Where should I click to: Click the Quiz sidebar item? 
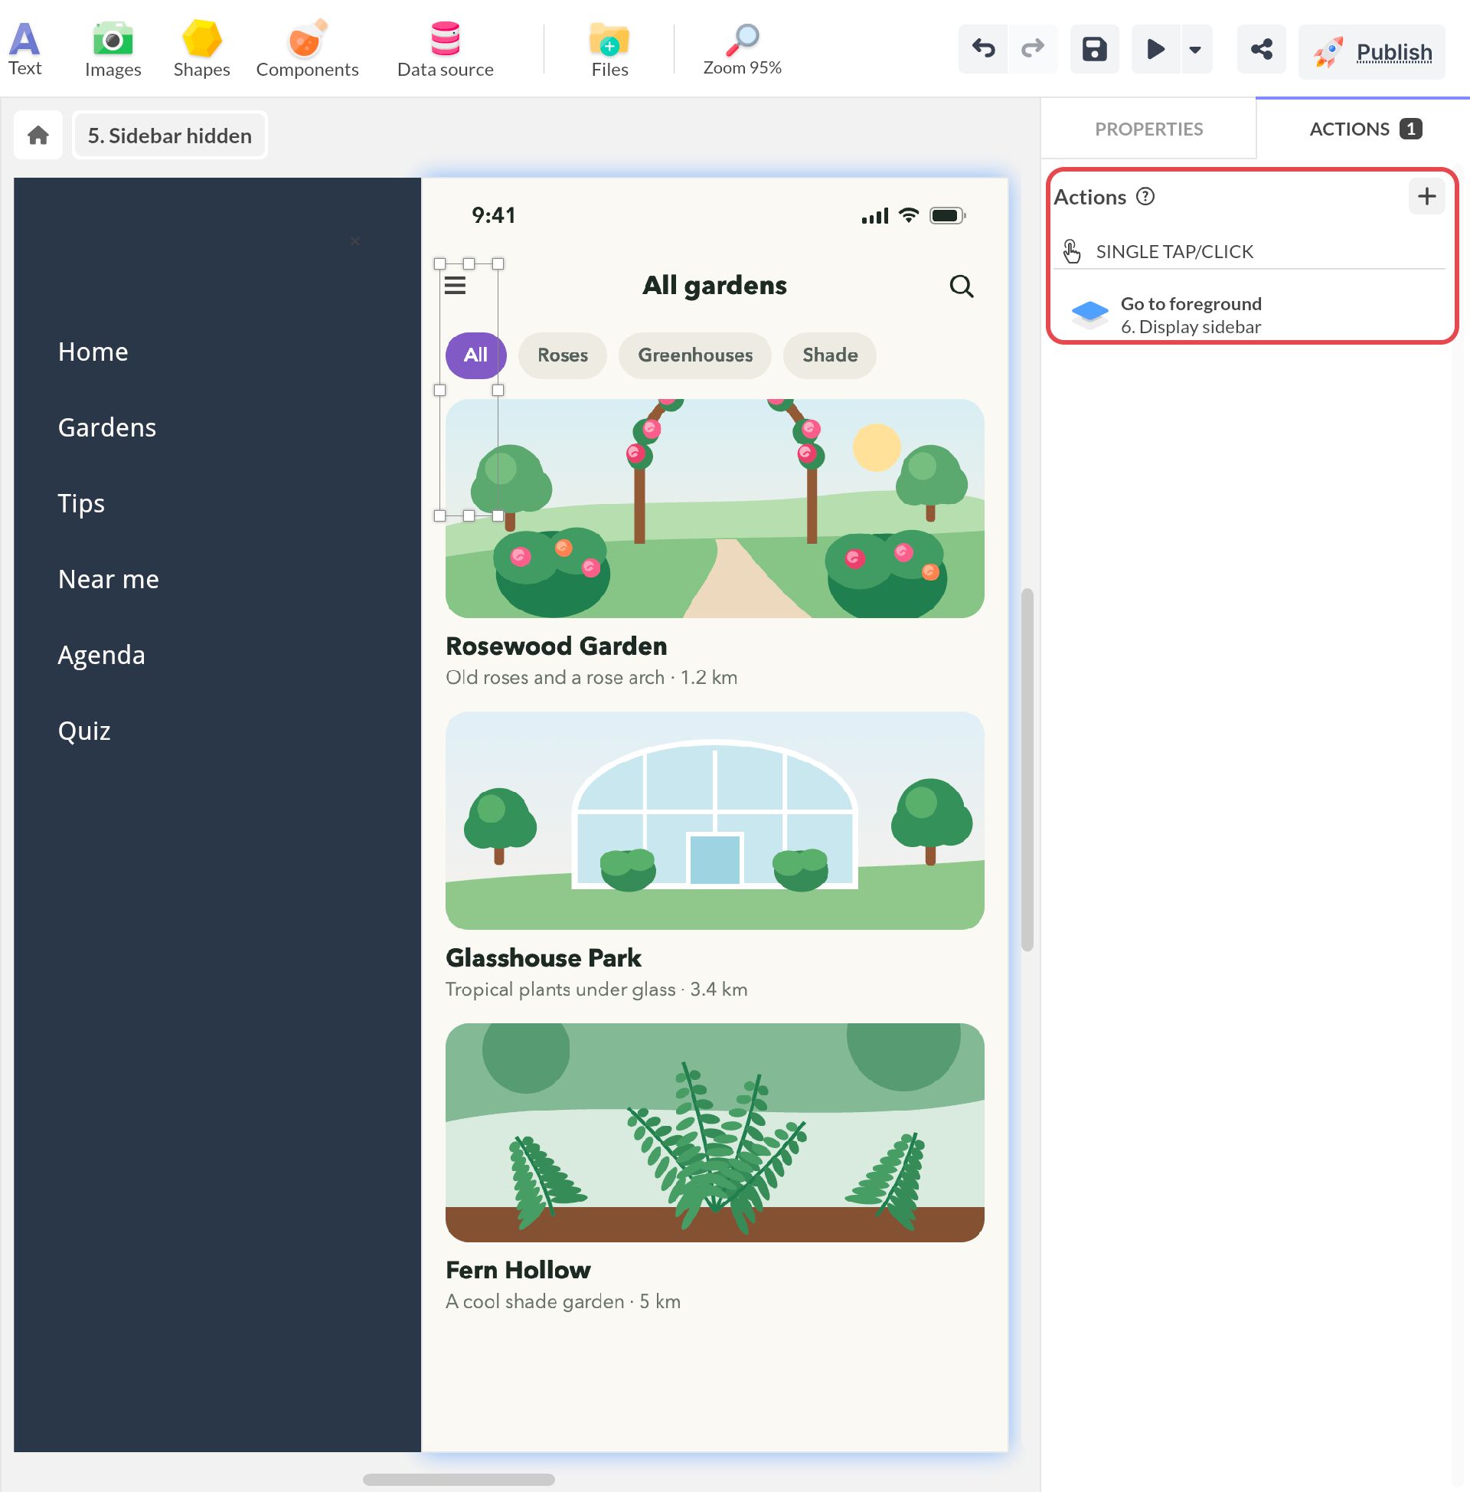click(x=84, y=731)
